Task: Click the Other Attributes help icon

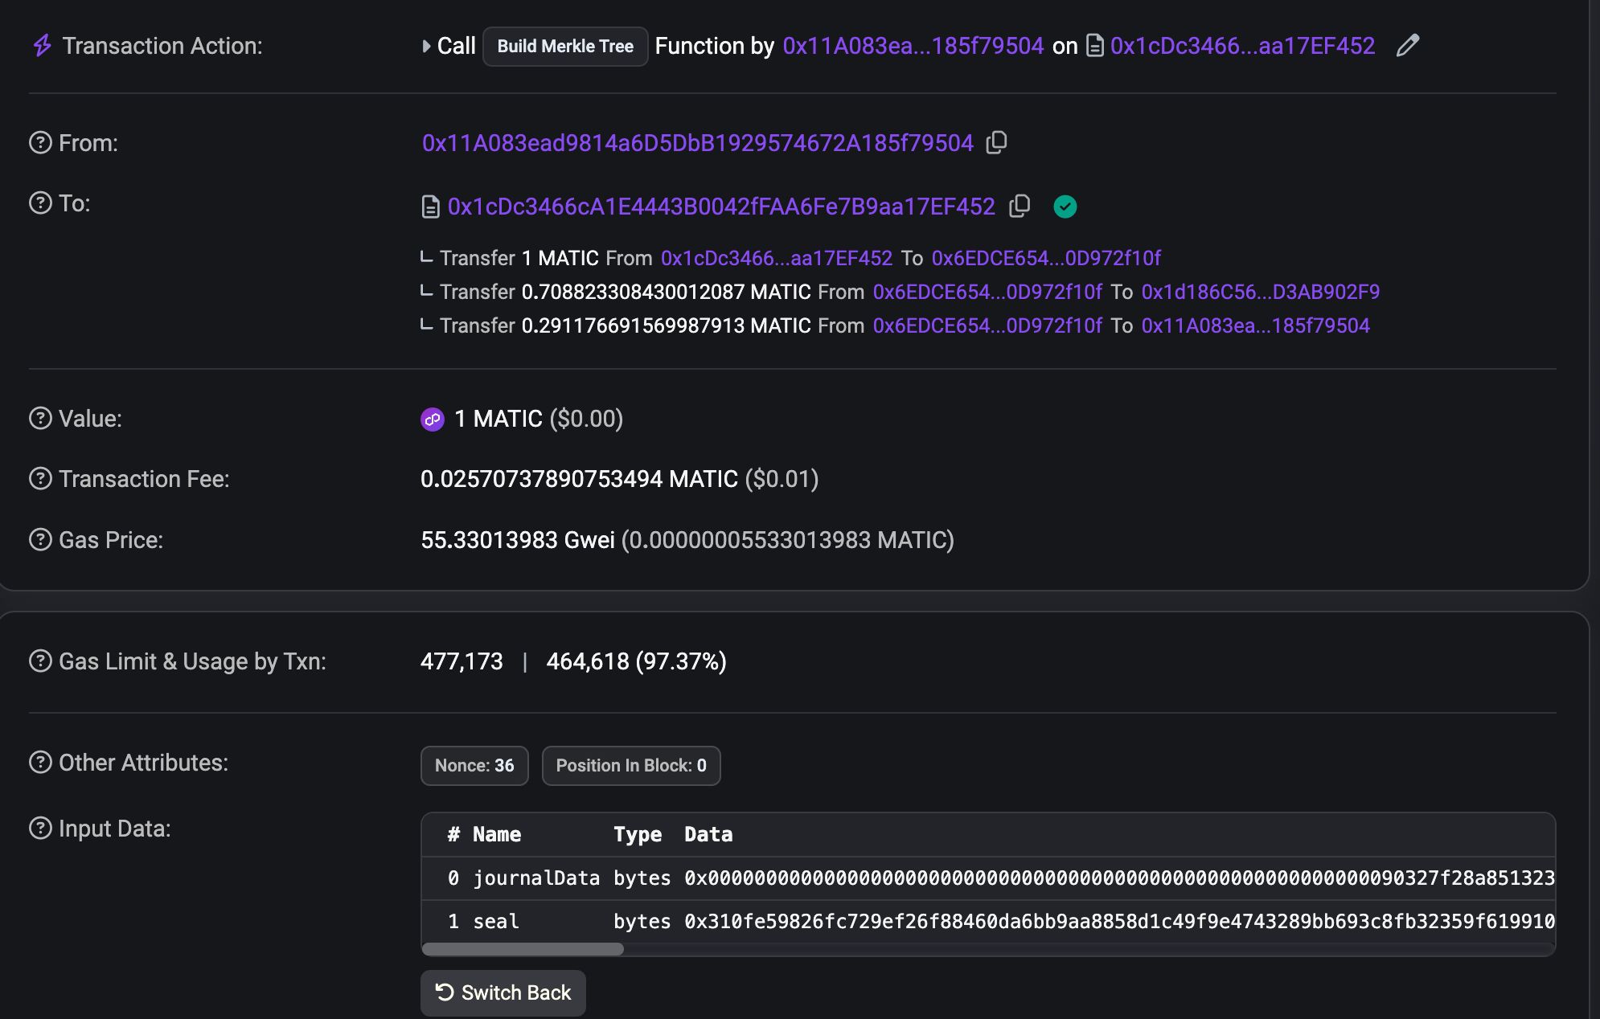Action: pyautogui.click(x=40, y=762)
